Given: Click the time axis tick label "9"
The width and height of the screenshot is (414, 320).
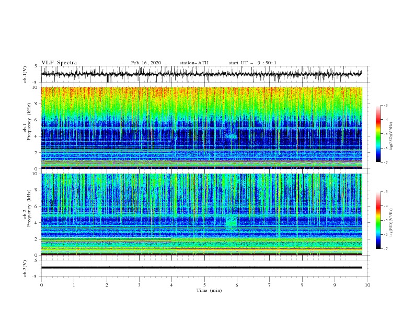Looking at the screenshot, I should click(x=335, y=285).
